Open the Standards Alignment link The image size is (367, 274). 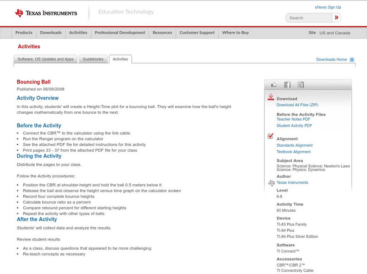click(x=295, y=145)
